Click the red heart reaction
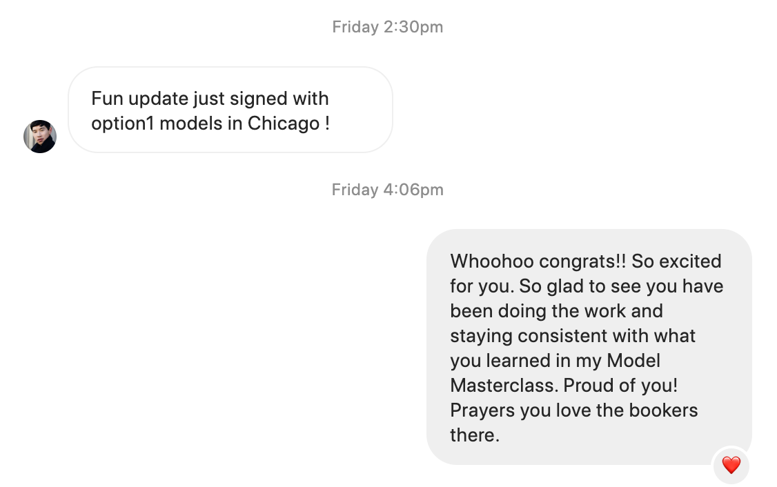The image size is (777, 487). point(731,466)
